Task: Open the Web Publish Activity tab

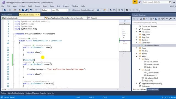Action: click(16, 93)
